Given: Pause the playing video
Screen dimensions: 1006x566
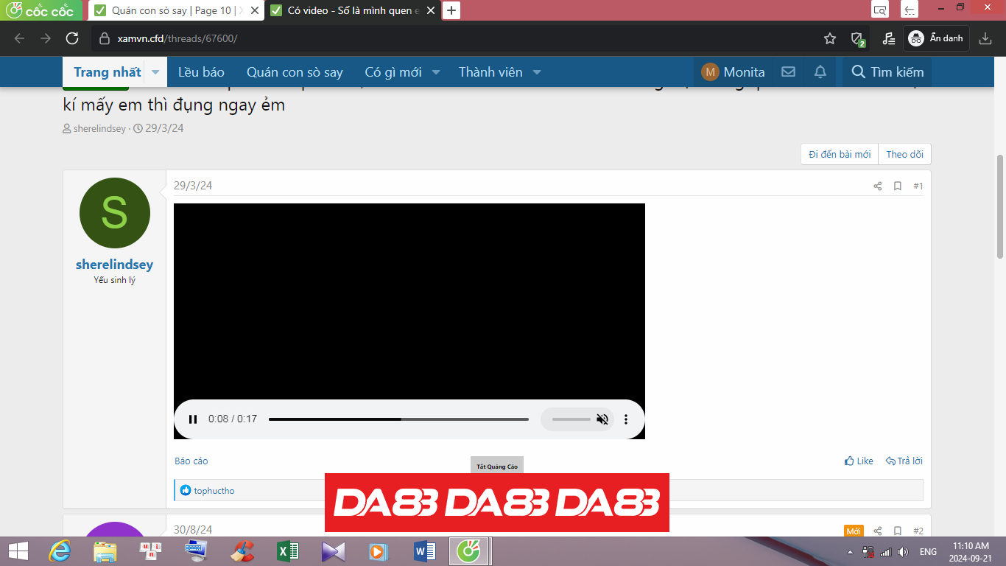Looking at the screenshot, I should tap(192, 419).
